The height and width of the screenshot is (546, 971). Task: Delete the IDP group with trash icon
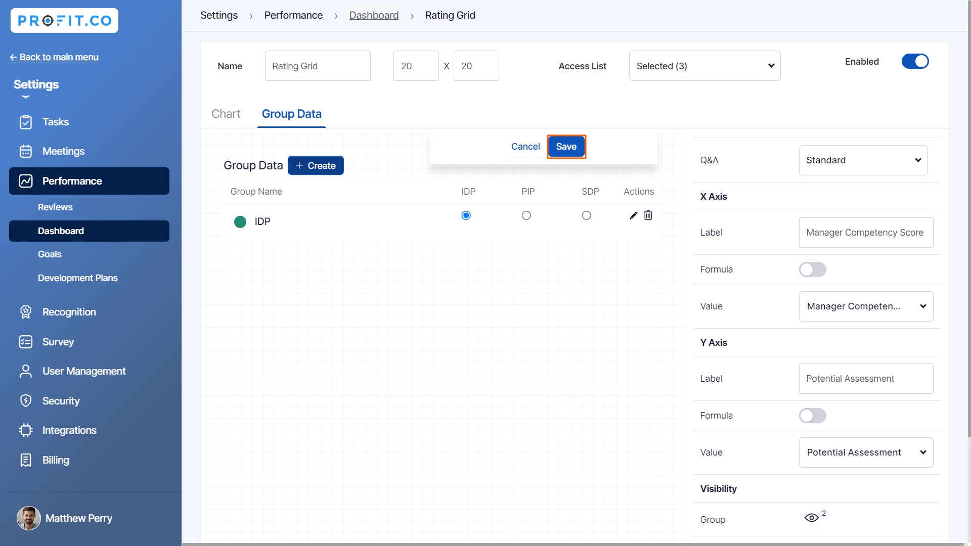648,215
